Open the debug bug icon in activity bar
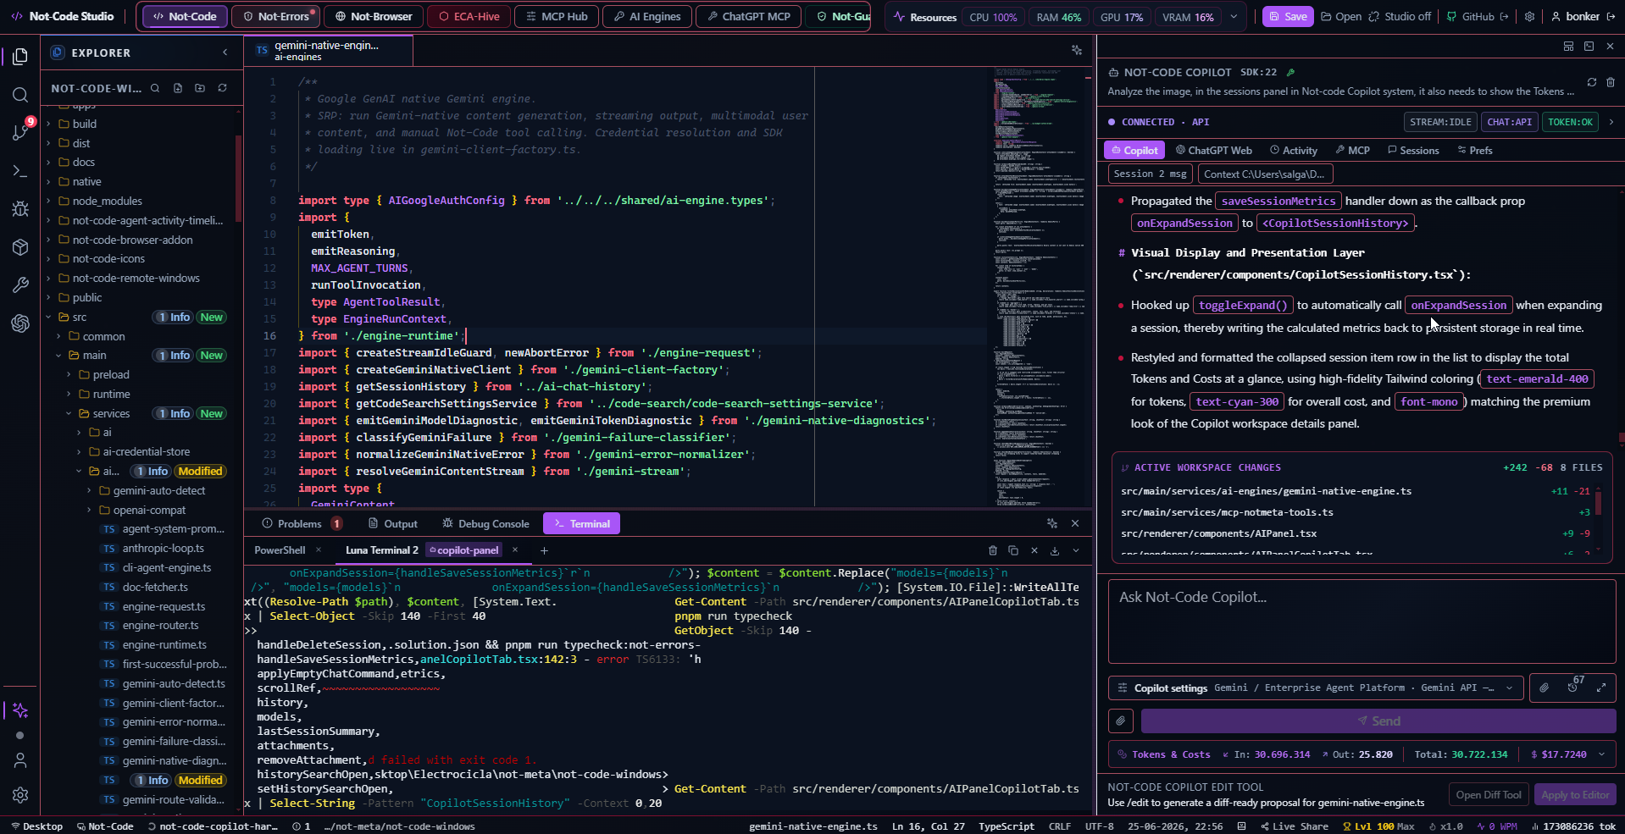The image size is (1625, 834). (x=20, y=208)
